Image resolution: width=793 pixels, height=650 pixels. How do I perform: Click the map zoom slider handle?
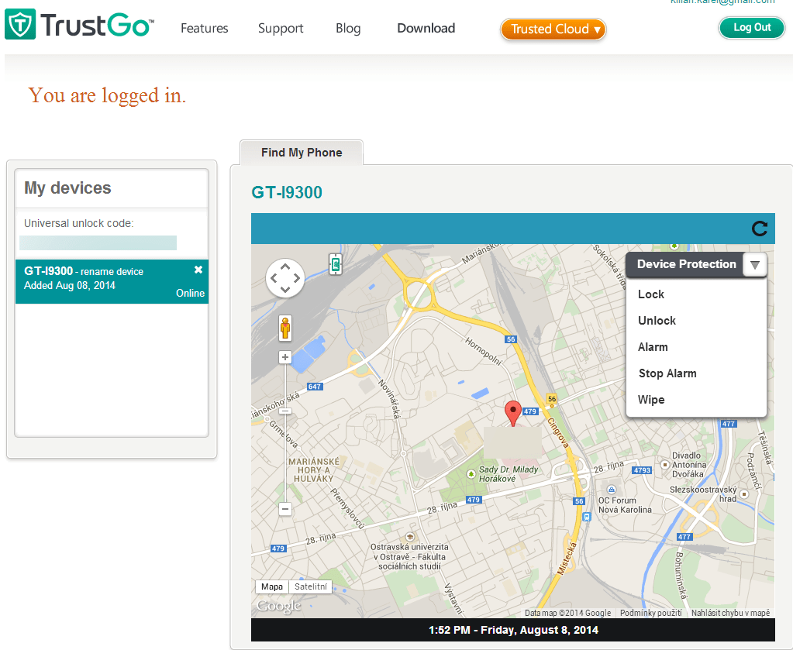click(285, 411)
